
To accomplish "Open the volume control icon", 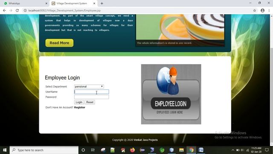I will pyautogui.click(x=242, y=150).
